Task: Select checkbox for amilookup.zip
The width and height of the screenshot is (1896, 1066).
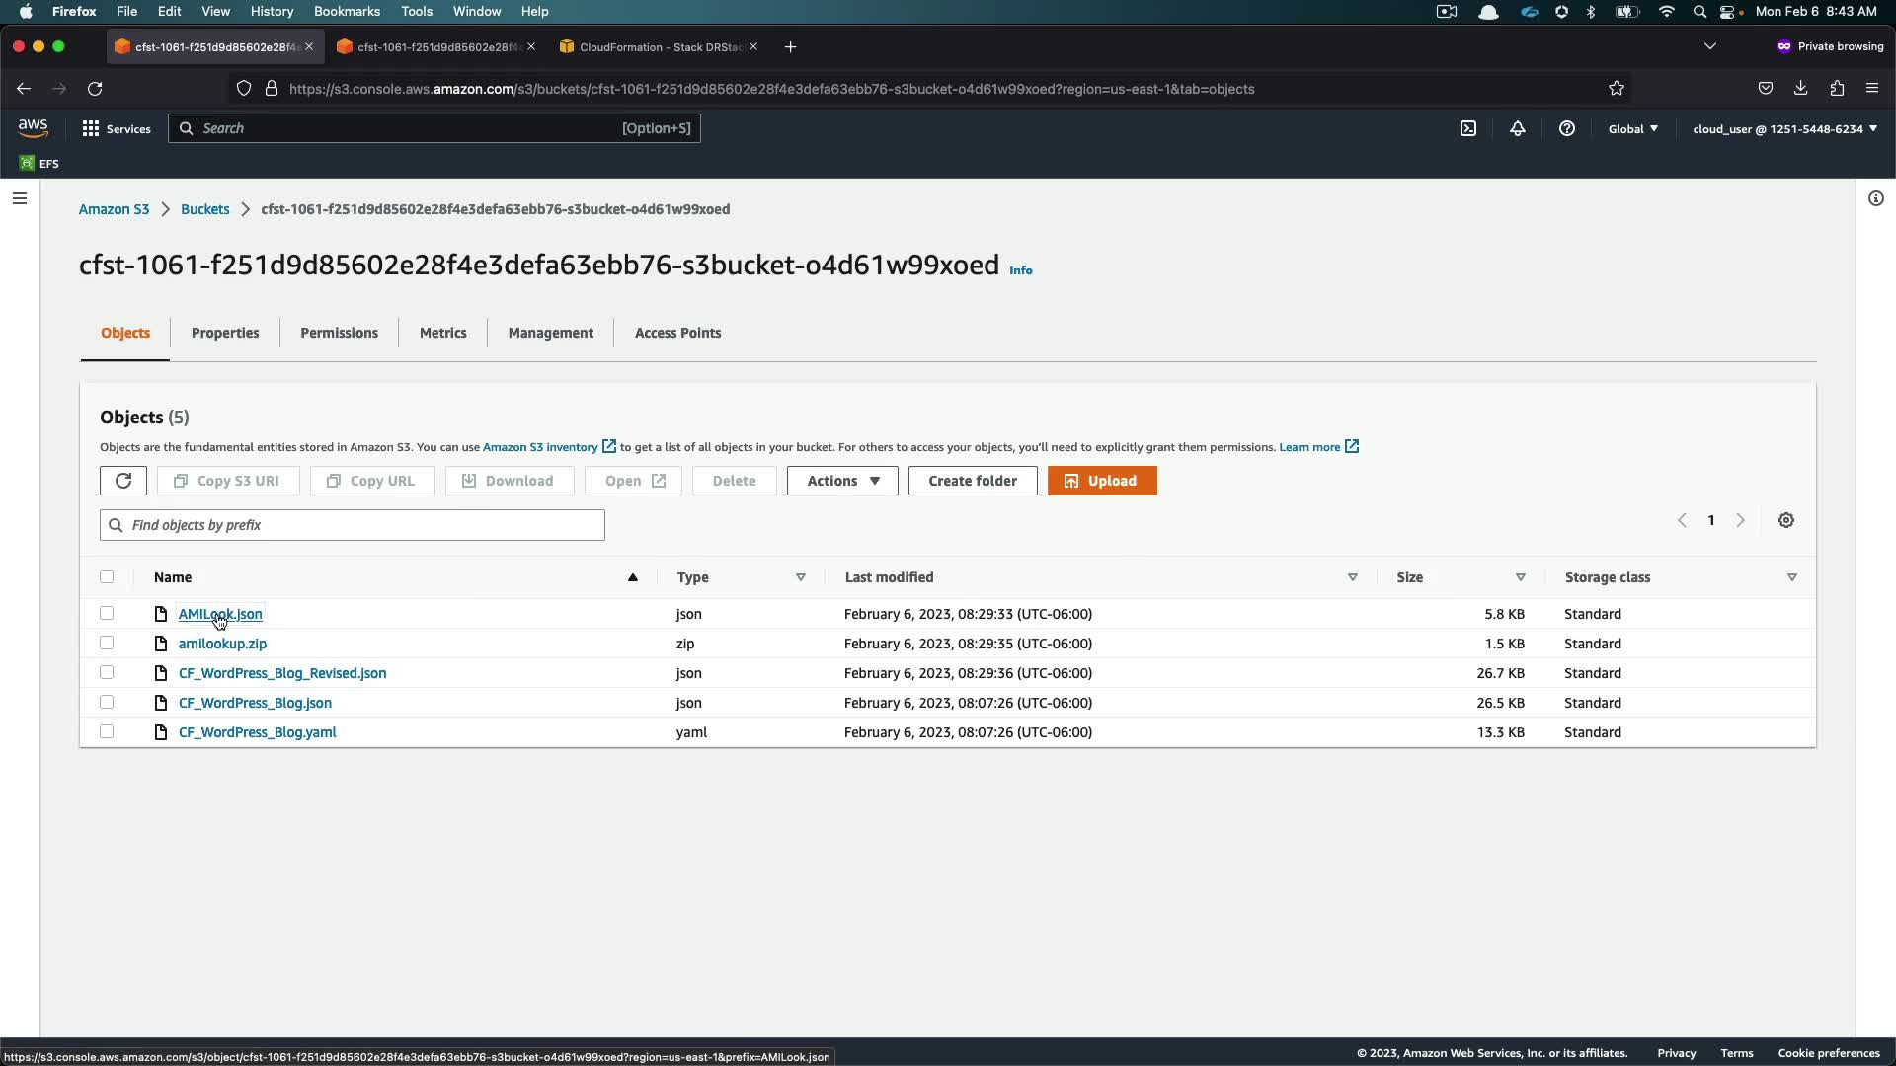Action: 107,643
